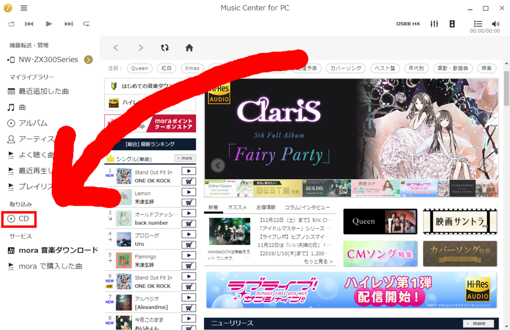Open the アルバム library view
This screenshot has width=510, height=330.
tap(28, 123)
